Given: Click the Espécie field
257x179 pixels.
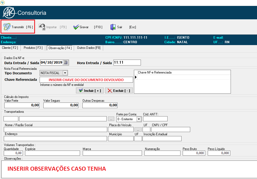Looking at the screenshot, I should click(x=53, y=153).
